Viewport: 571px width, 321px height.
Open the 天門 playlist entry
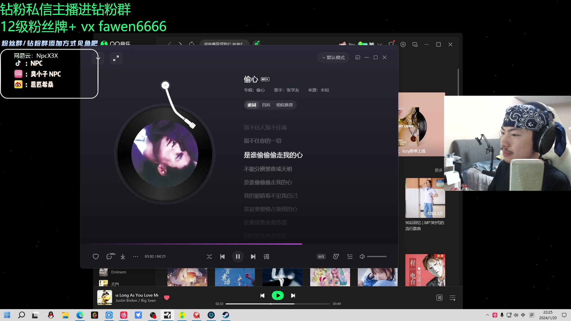coord(115,284)
